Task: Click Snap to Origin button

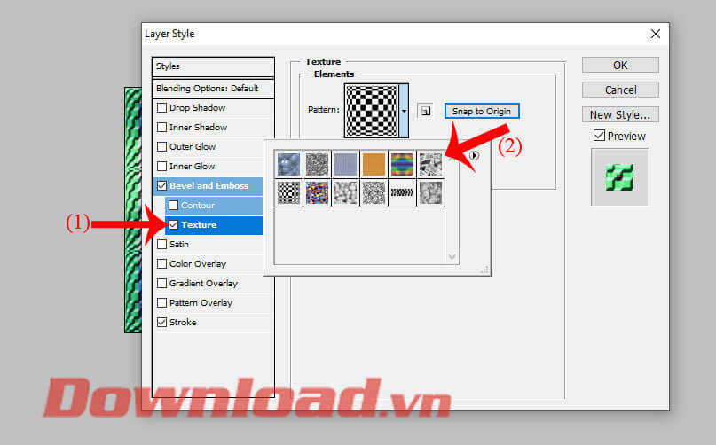Action: pos(482,111)
